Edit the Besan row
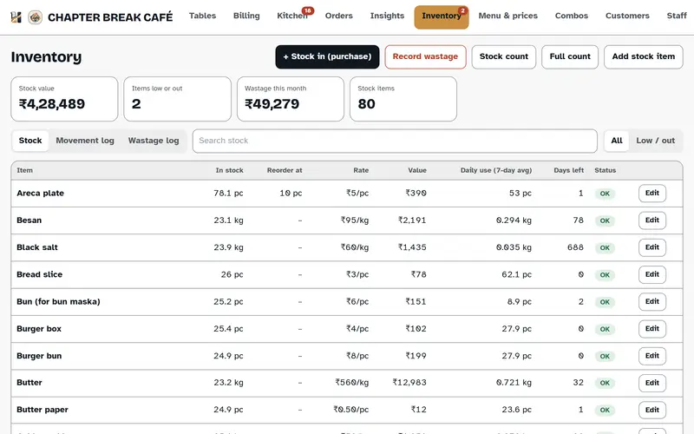 652,220
